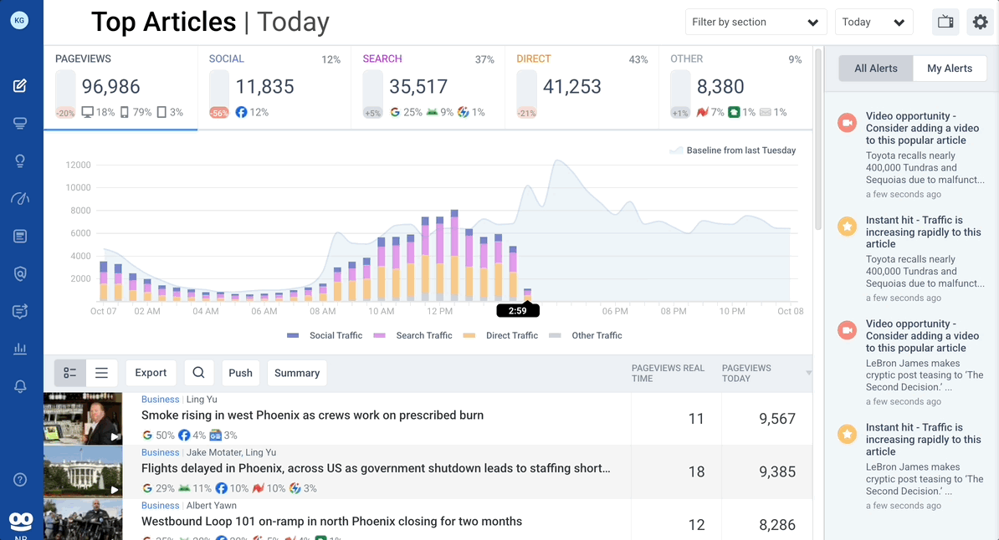Image resolution: width=999 pixels, height=540 pixels.
Task: Click the big screen display icon
Action: (x=945, y=23)
